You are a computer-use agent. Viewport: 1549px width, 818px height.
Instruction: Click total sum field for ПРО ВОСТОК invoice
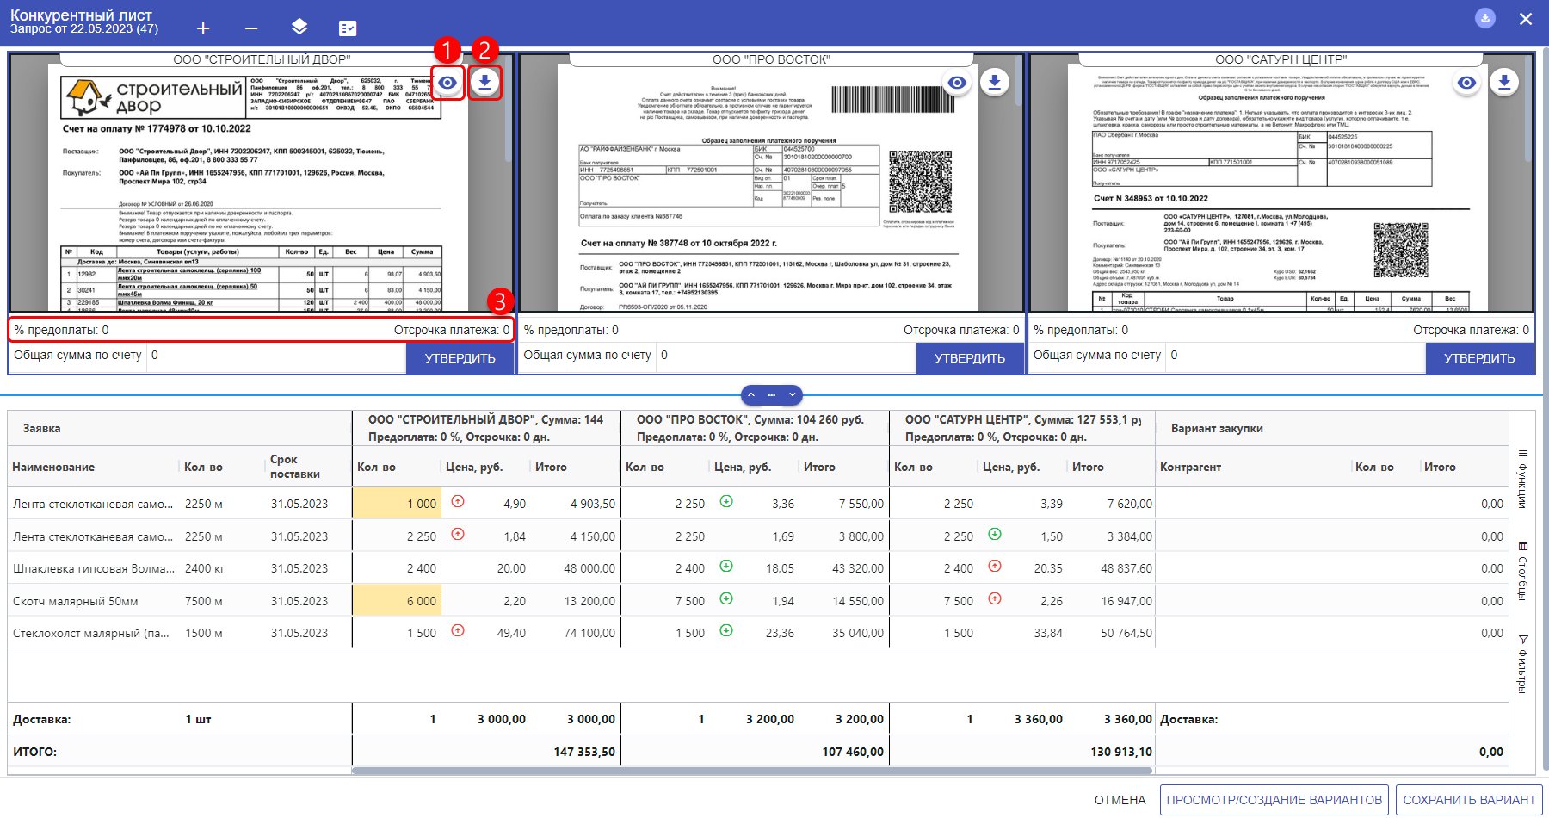click(787, 356)
